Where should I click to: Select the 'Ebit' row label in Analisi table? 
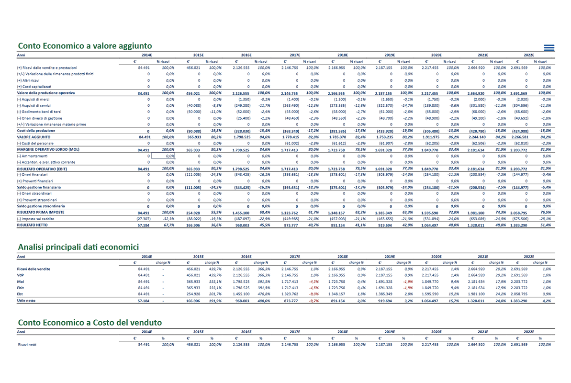click(21, 288)
